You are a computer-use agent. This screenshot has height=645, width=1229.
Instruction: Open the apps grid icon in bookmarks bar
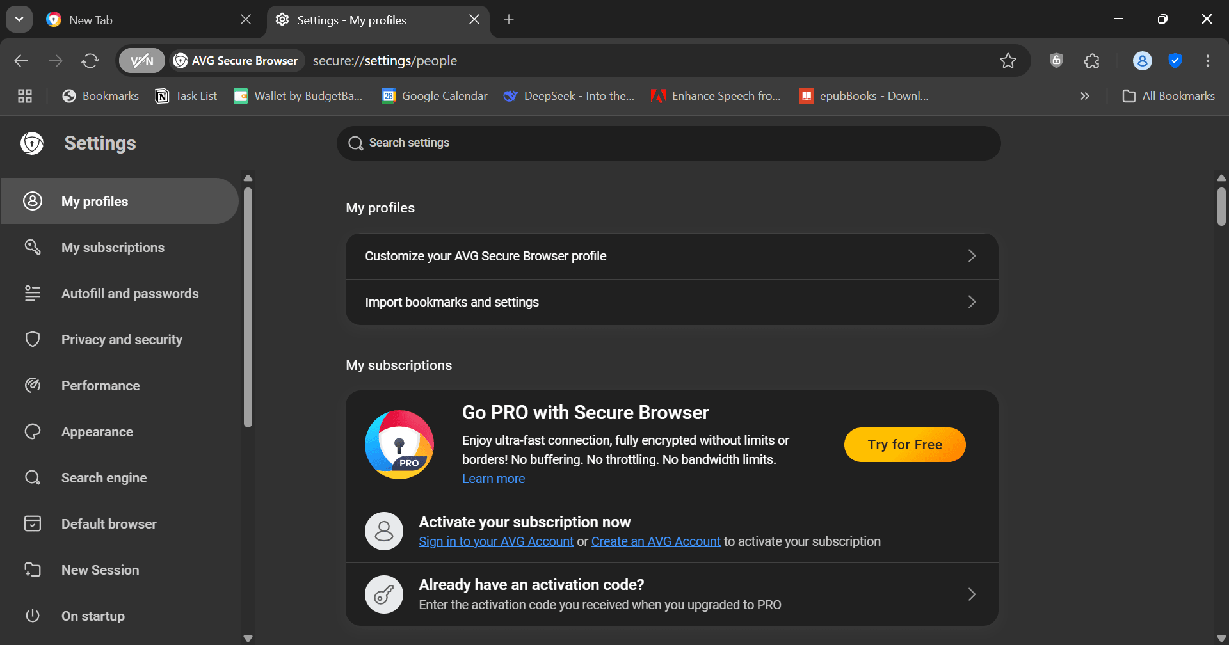(25, 96)
